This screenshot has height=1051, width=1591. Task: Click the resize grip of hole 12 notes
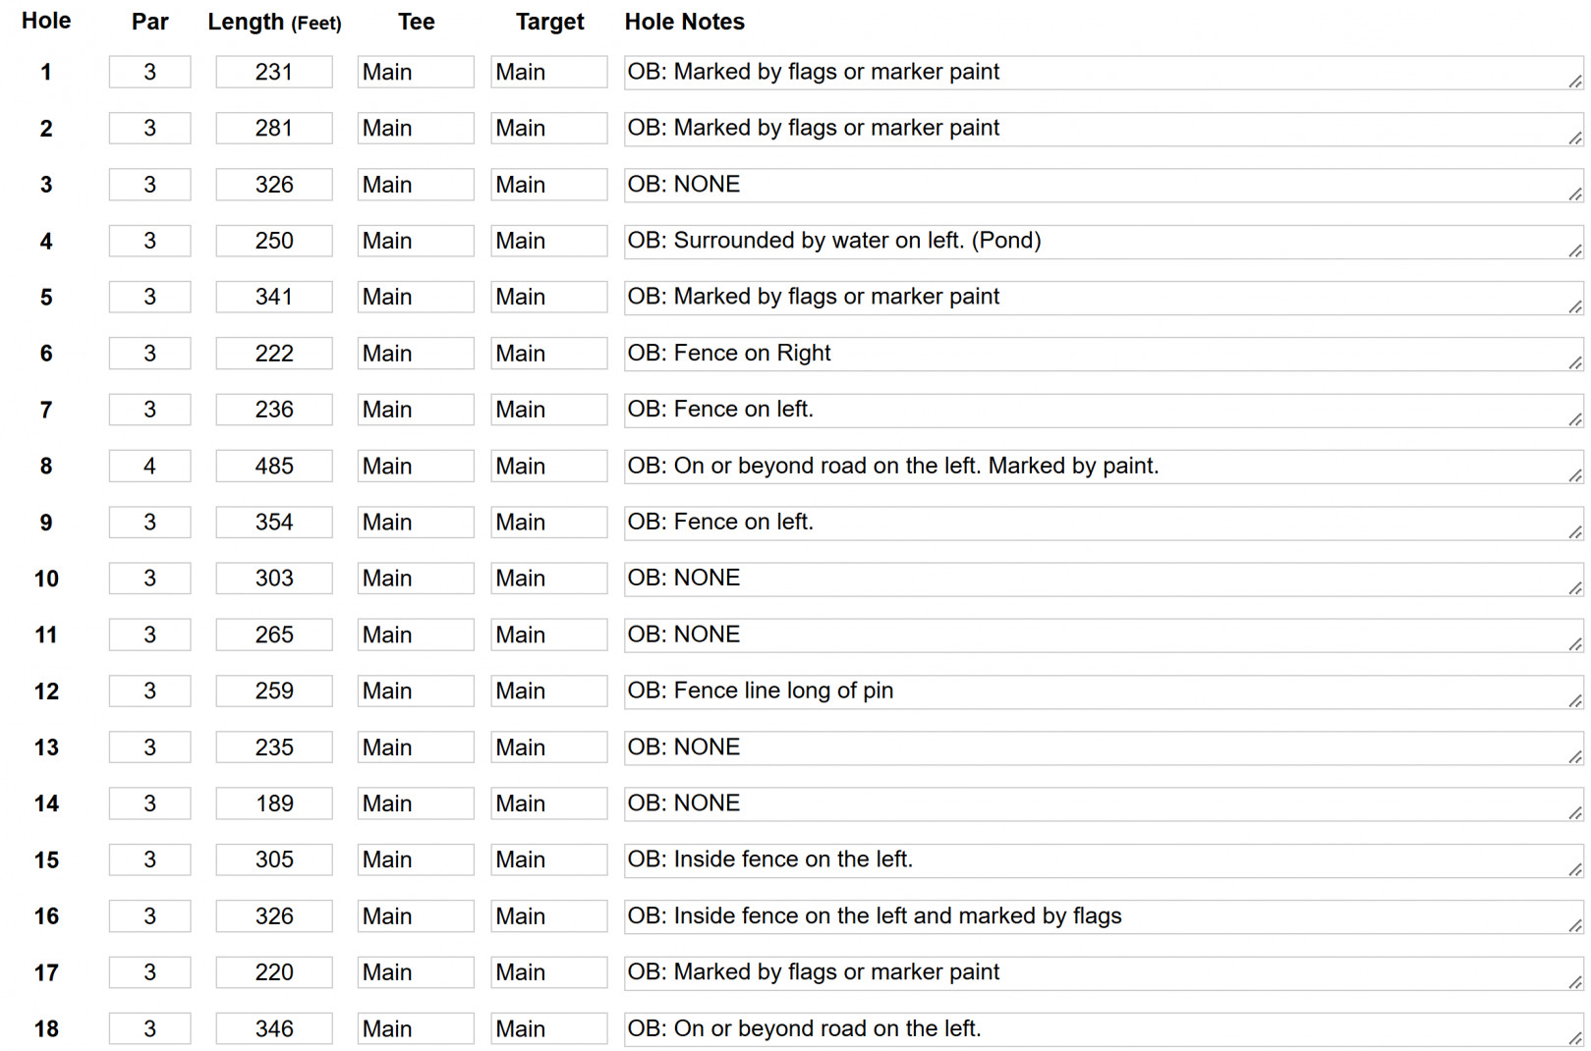click(x=1575, y=700)
